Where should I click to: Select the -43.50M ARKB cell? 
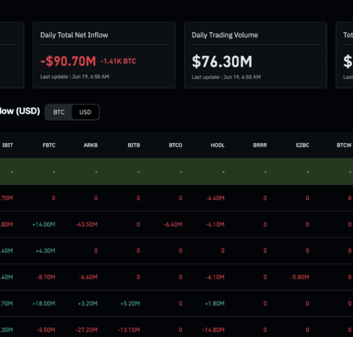(x=87, y=224)
